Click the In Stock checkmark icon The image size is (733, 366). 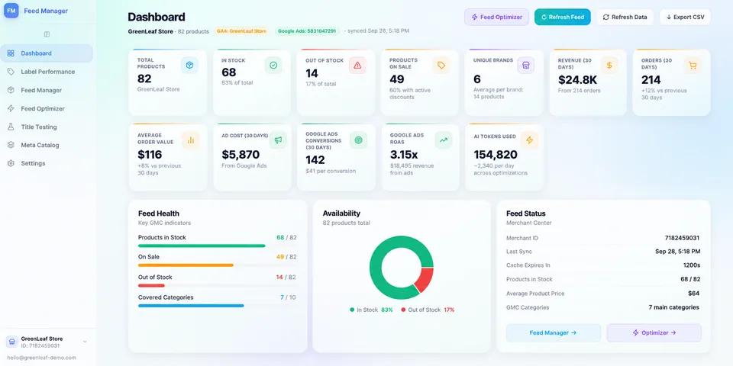273,66
